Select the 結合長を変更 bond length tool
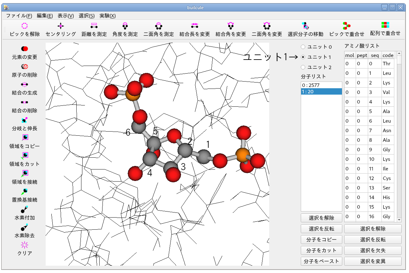 coord(194,26)
